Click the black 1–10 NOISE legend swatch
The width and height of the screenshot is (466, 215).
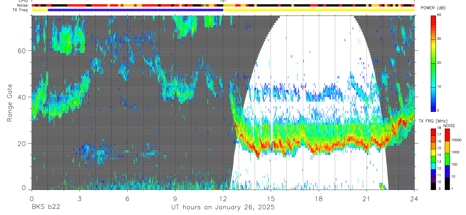pos(447,183)
